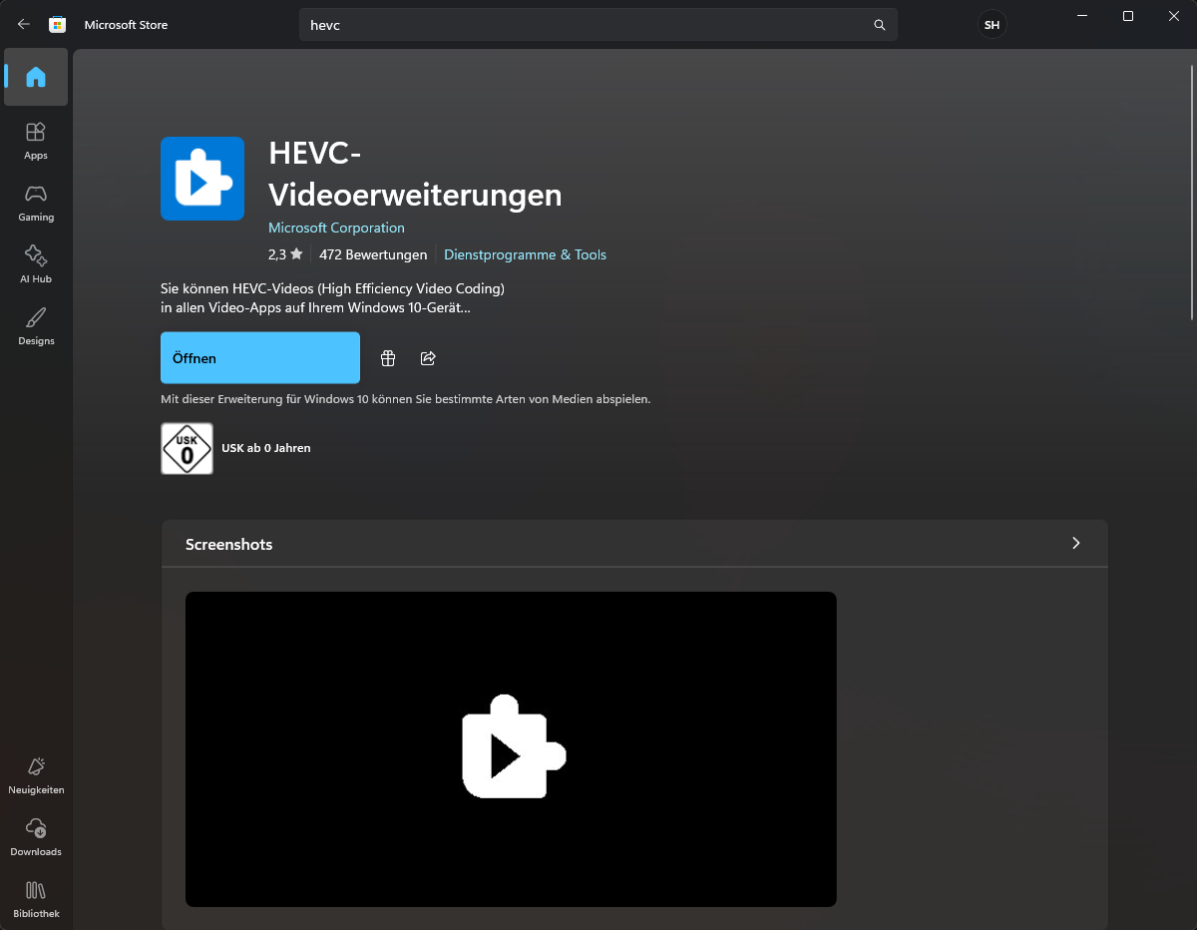The width and height of the screenshot is (1197, 930).
Task: Open the SH user profile avatar
Action: [992, 25]
